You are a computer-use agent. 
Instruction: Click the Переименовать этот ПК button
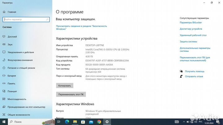71,94
